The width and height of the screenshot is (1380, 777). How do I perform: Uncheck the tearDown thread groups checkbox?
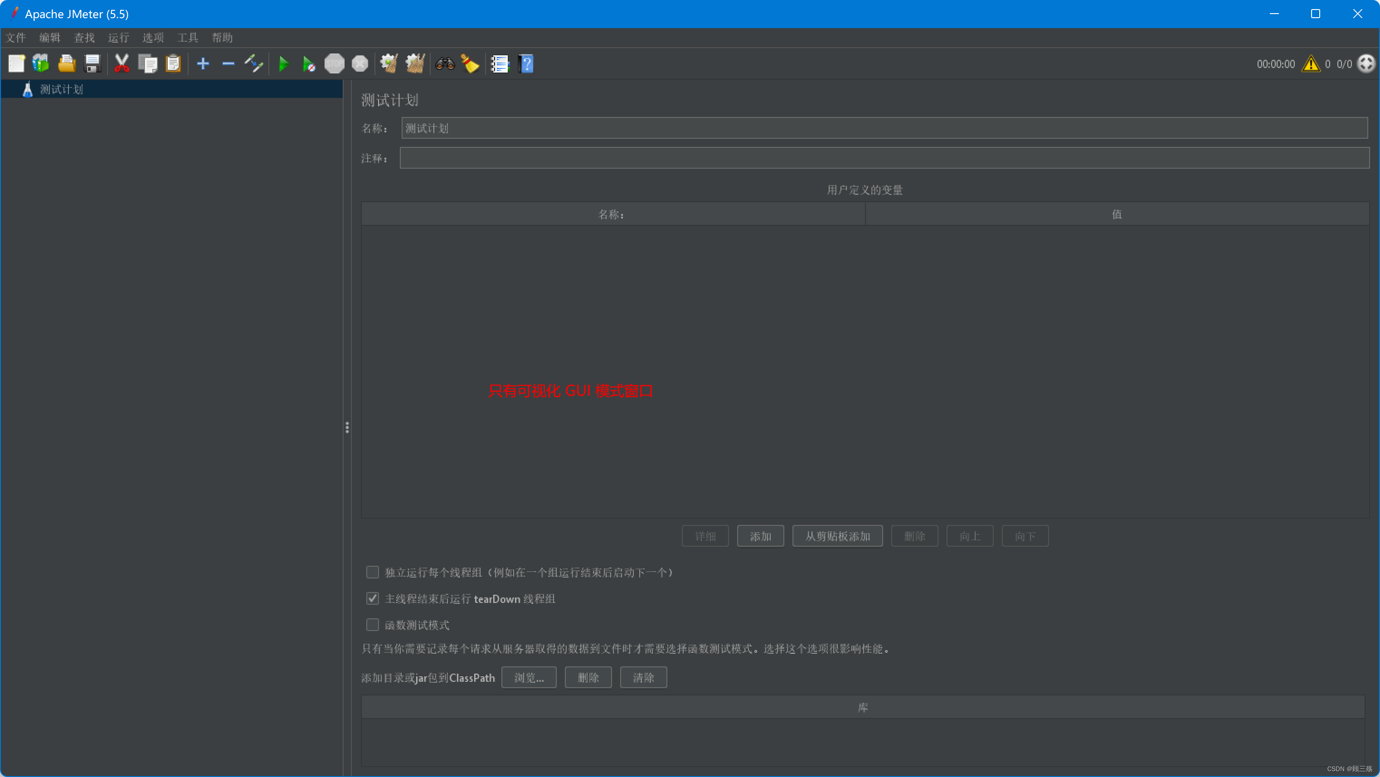coord(372,598)
